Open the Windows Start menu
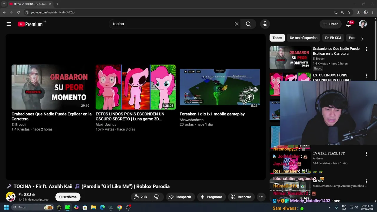377x212 pixels. (x=6, y=207)
